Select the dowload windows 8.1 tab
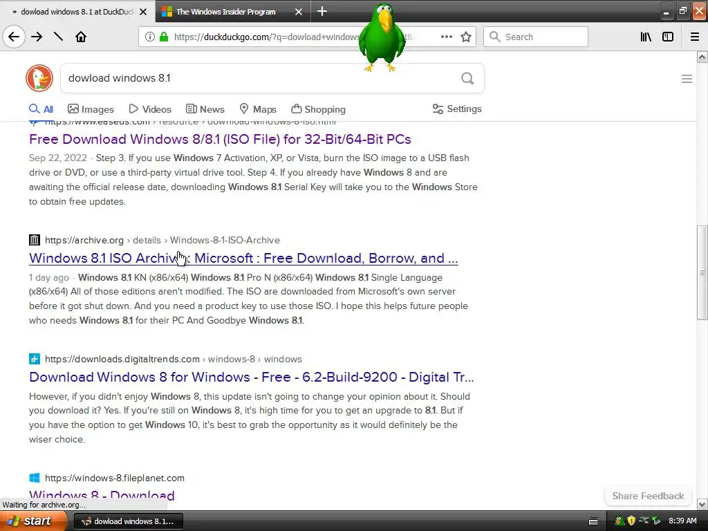Image resolution: width=708 pixels, height=531 pixels. point(77,12)
